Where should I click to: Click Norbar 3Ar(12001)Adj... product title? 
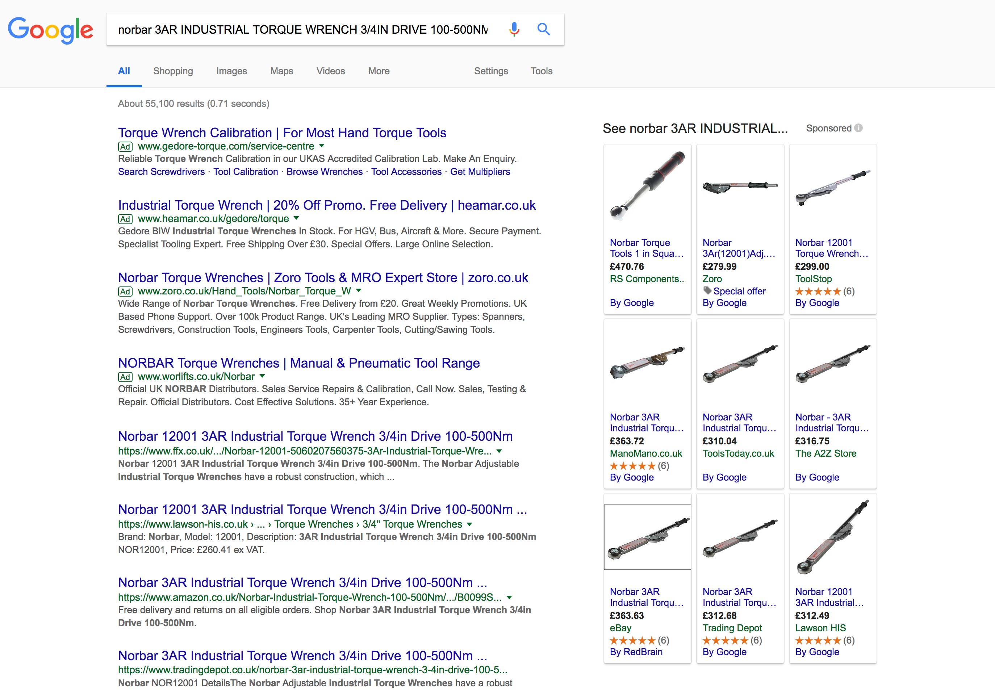tap(739, 248)
